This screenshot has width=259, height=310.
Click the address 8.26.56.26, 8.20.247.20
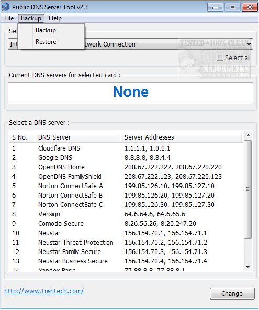pyautogui.click(x=160, y=224)
